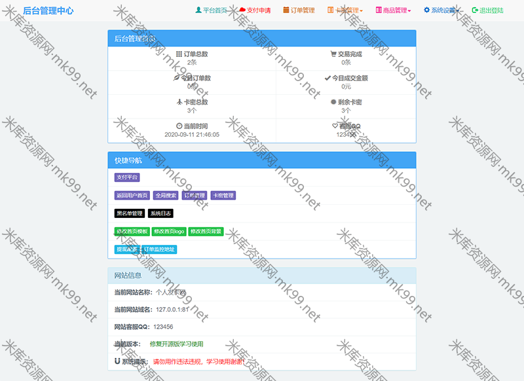
Task: Expand the 系统设置 dropdown menu
Action: [441, 10]
